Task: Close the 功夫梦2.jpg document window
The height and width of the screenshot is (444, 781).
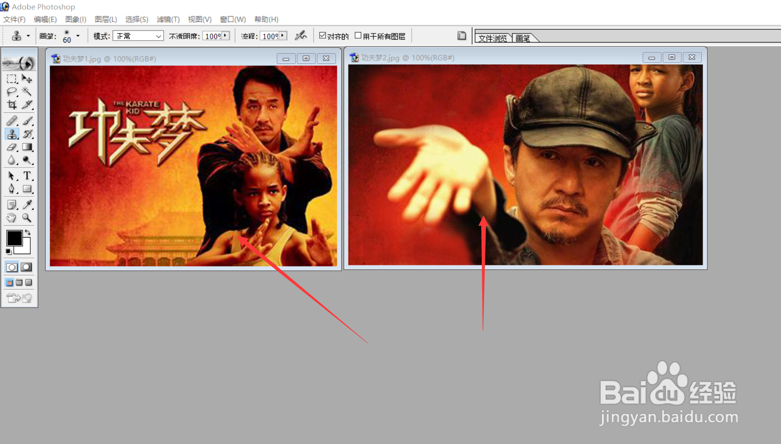Action: coord(692,57)
